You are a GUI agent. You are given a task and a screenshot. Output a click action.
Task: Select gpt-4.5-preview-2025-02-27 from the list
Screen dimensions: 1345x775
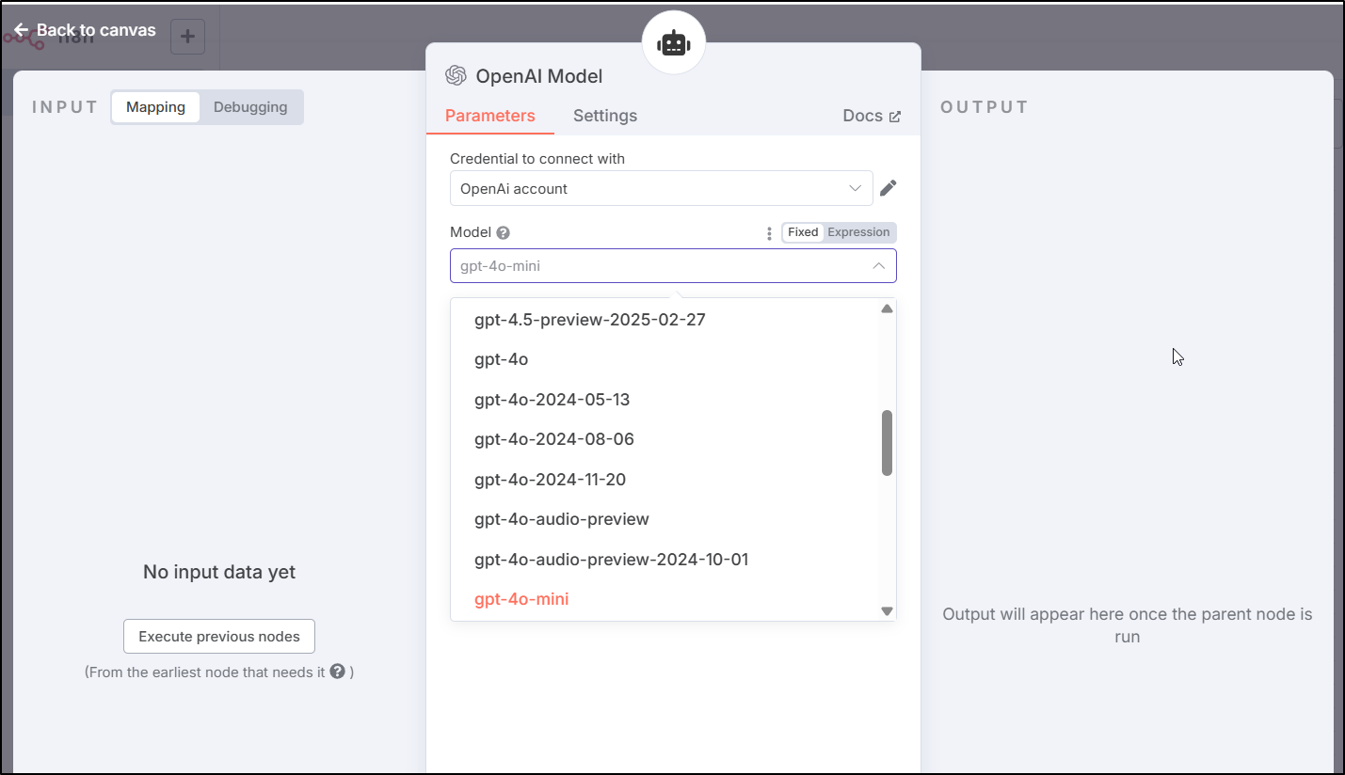[x=665, y=320]
